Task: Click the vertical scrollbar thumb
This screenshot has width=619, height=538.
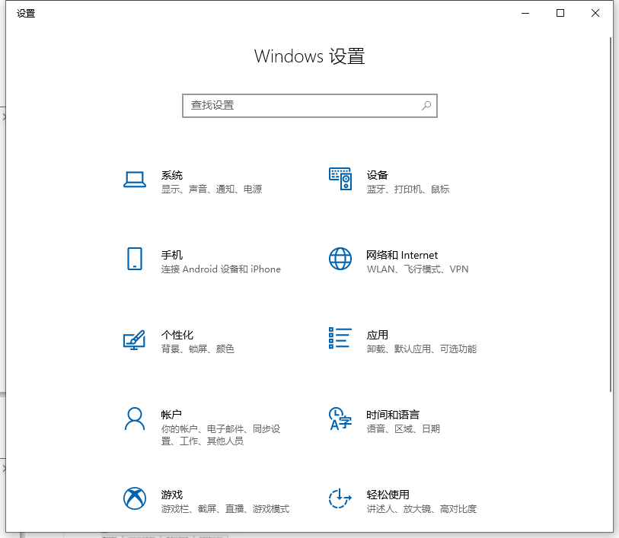Action: click(611, 214)
